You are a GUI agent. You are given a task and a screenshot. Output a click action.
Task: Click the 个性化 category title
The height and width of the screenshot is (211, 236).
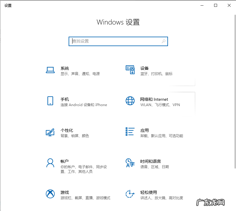click(x=67, y=130)
